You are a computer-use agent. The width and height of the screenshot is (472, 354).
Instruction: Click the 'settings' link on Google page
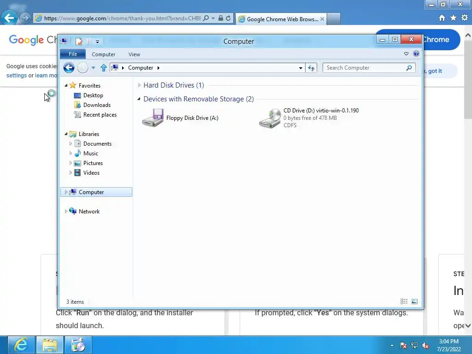point(17,75)
